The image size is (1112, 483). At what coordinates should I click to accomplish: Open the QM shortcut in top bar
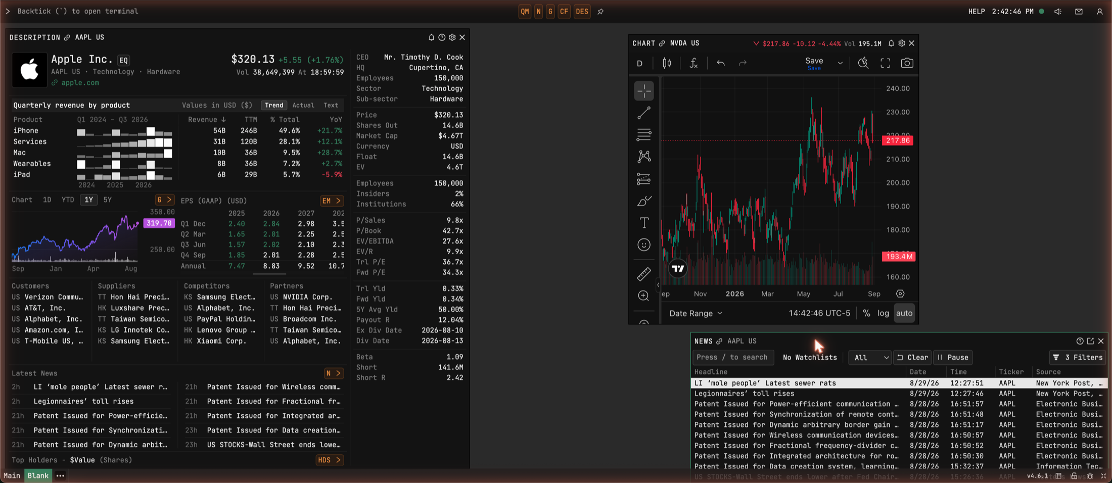coord(525,11)
